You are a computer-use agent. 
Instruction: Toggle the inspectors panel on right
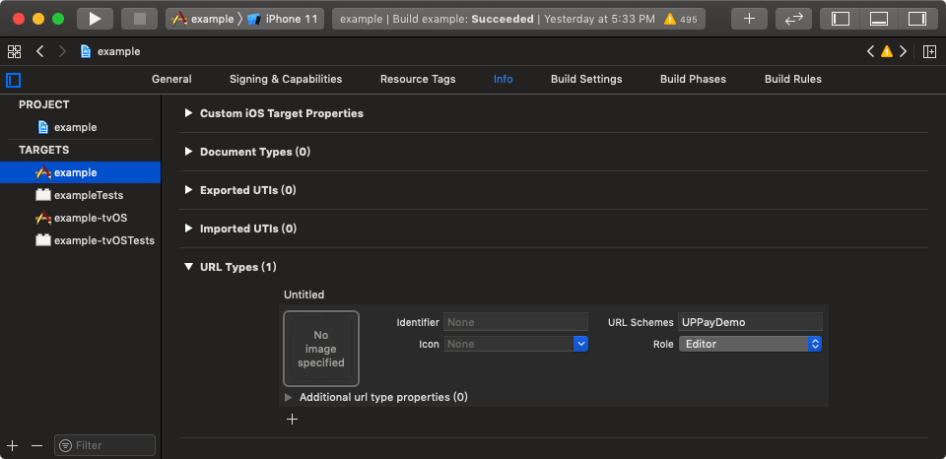916,19
